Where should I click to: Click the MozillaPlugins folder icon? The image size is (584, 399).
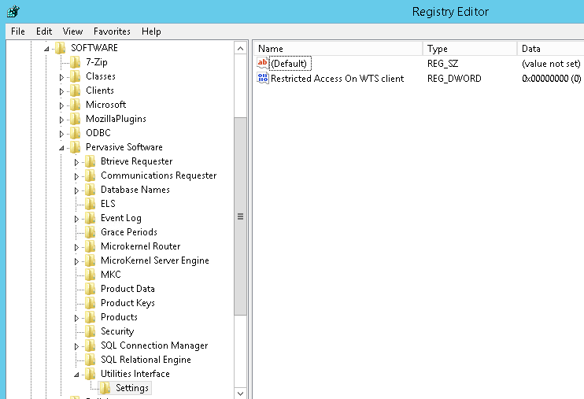pyautogui.click(x=75, y=119)
